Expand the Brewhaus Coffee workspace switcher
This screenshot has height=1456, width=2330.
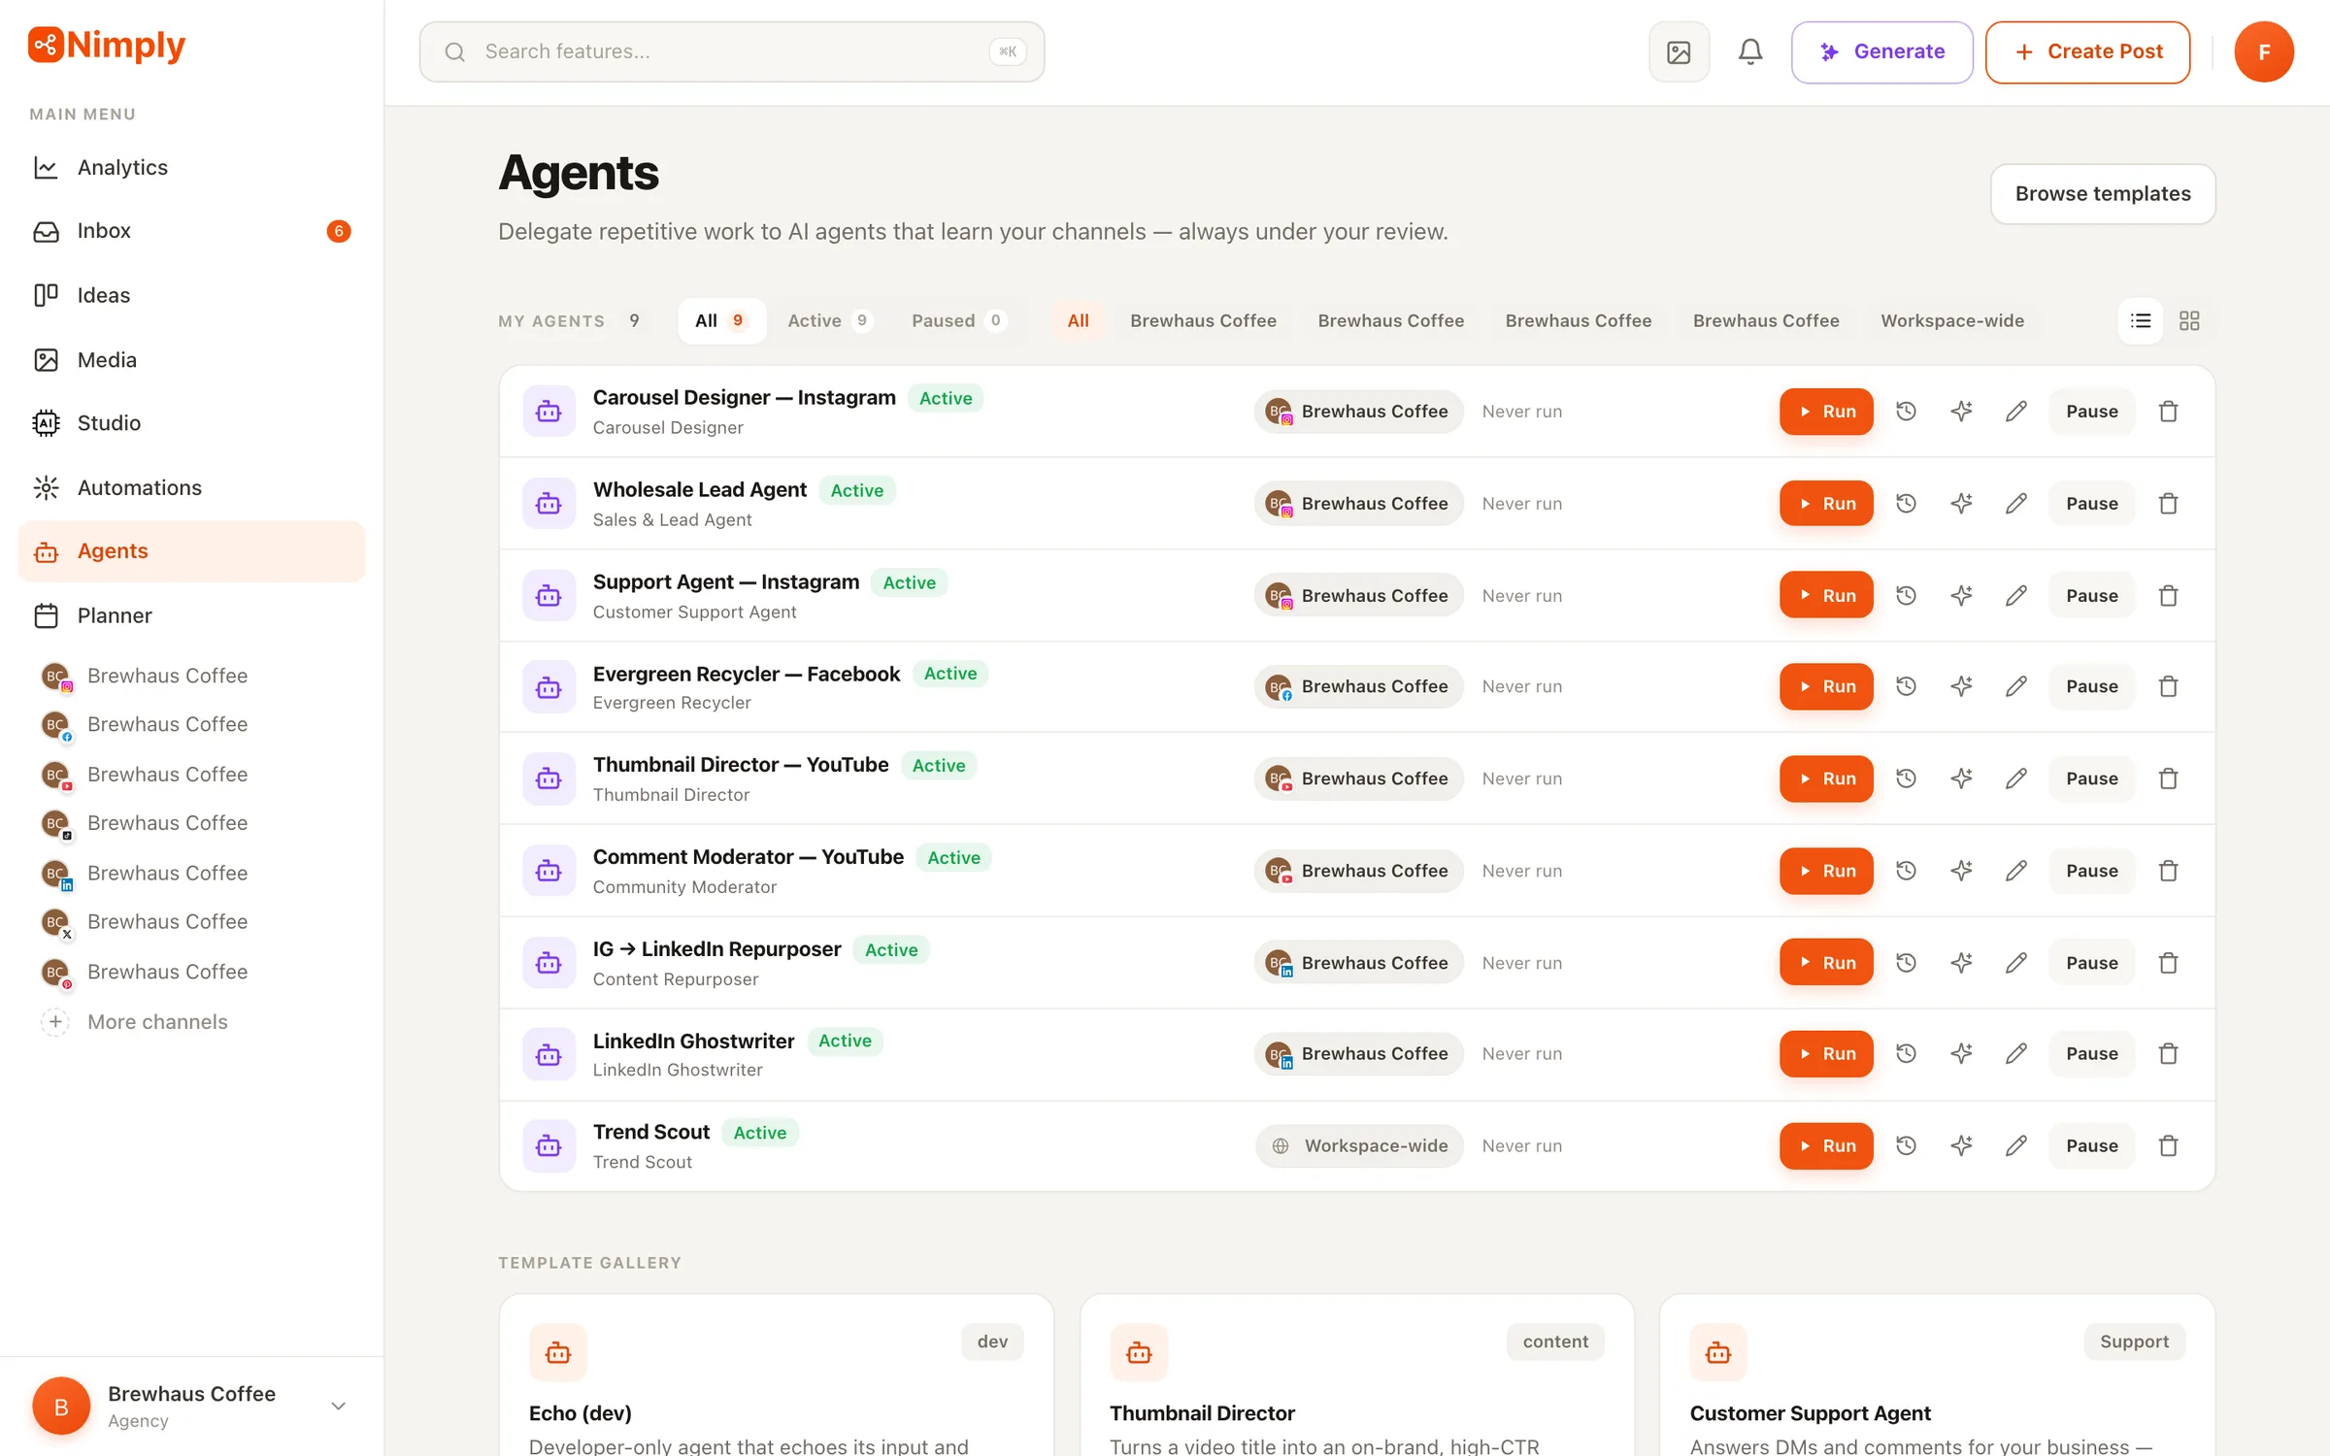(191, 1406)
